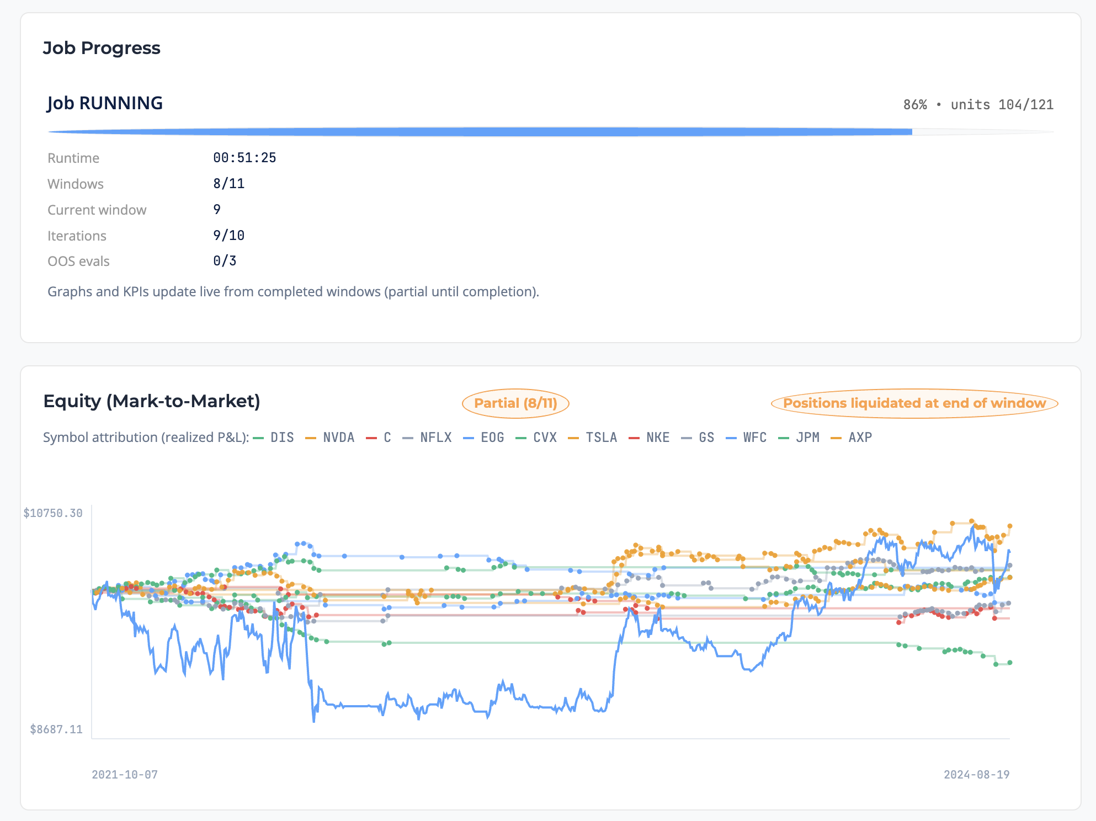Click the 2021-10-07 start date label
1096x821 pixels.
pos(124,775)
